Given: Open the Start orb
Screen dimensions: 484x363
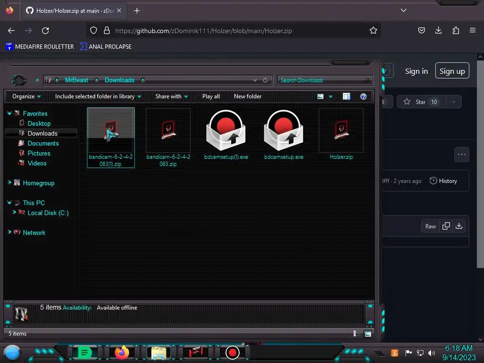Looking at the screenshot, I should (x=12, y=353).
